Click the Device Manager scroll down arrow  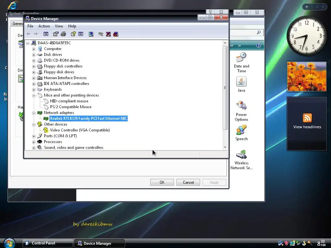point(225,147)
